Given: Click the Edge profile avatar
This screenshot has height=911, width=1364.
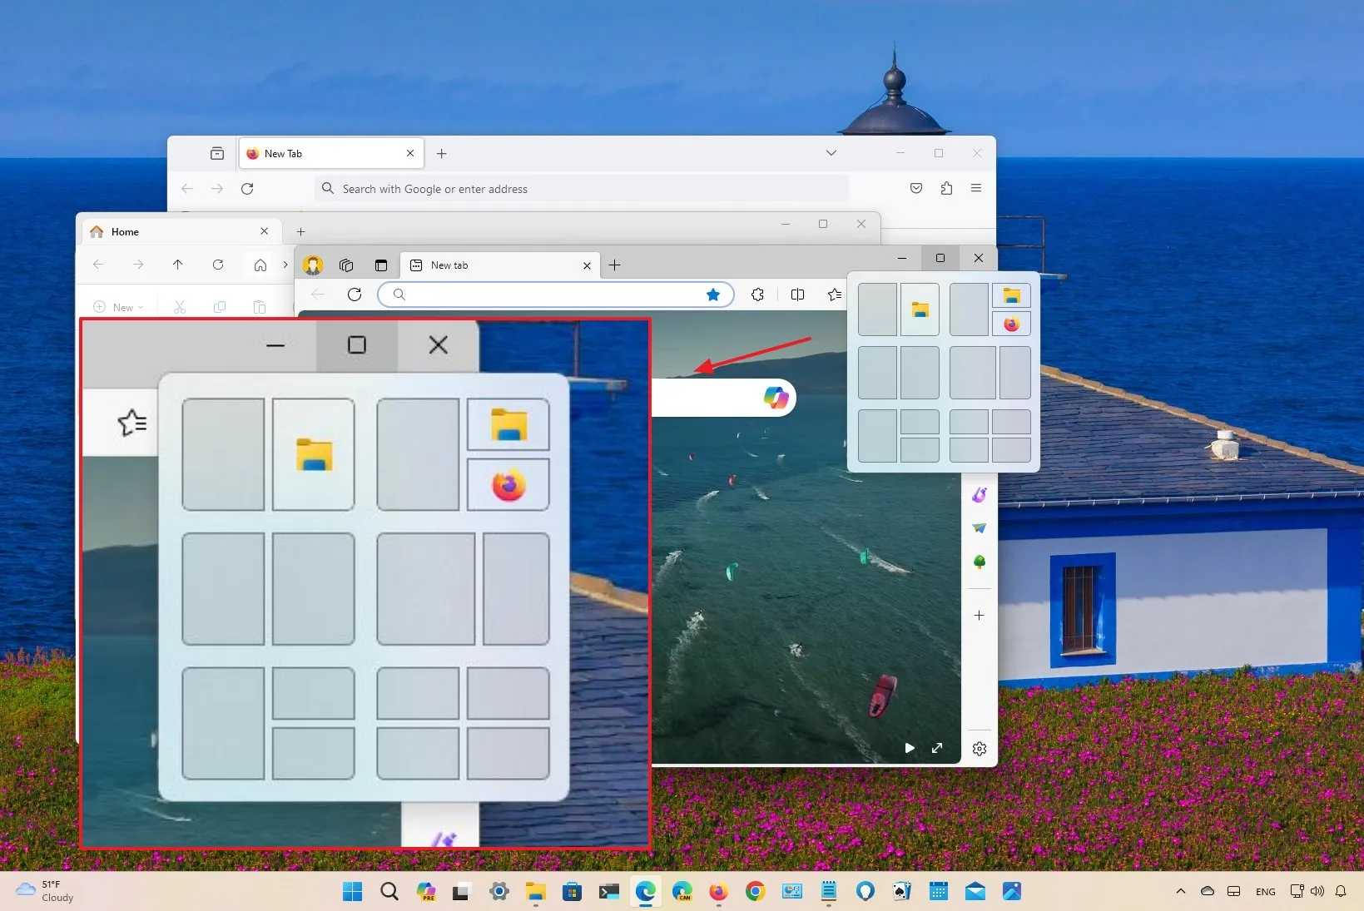Looking at the screenshot, I should tap(313, 265).
